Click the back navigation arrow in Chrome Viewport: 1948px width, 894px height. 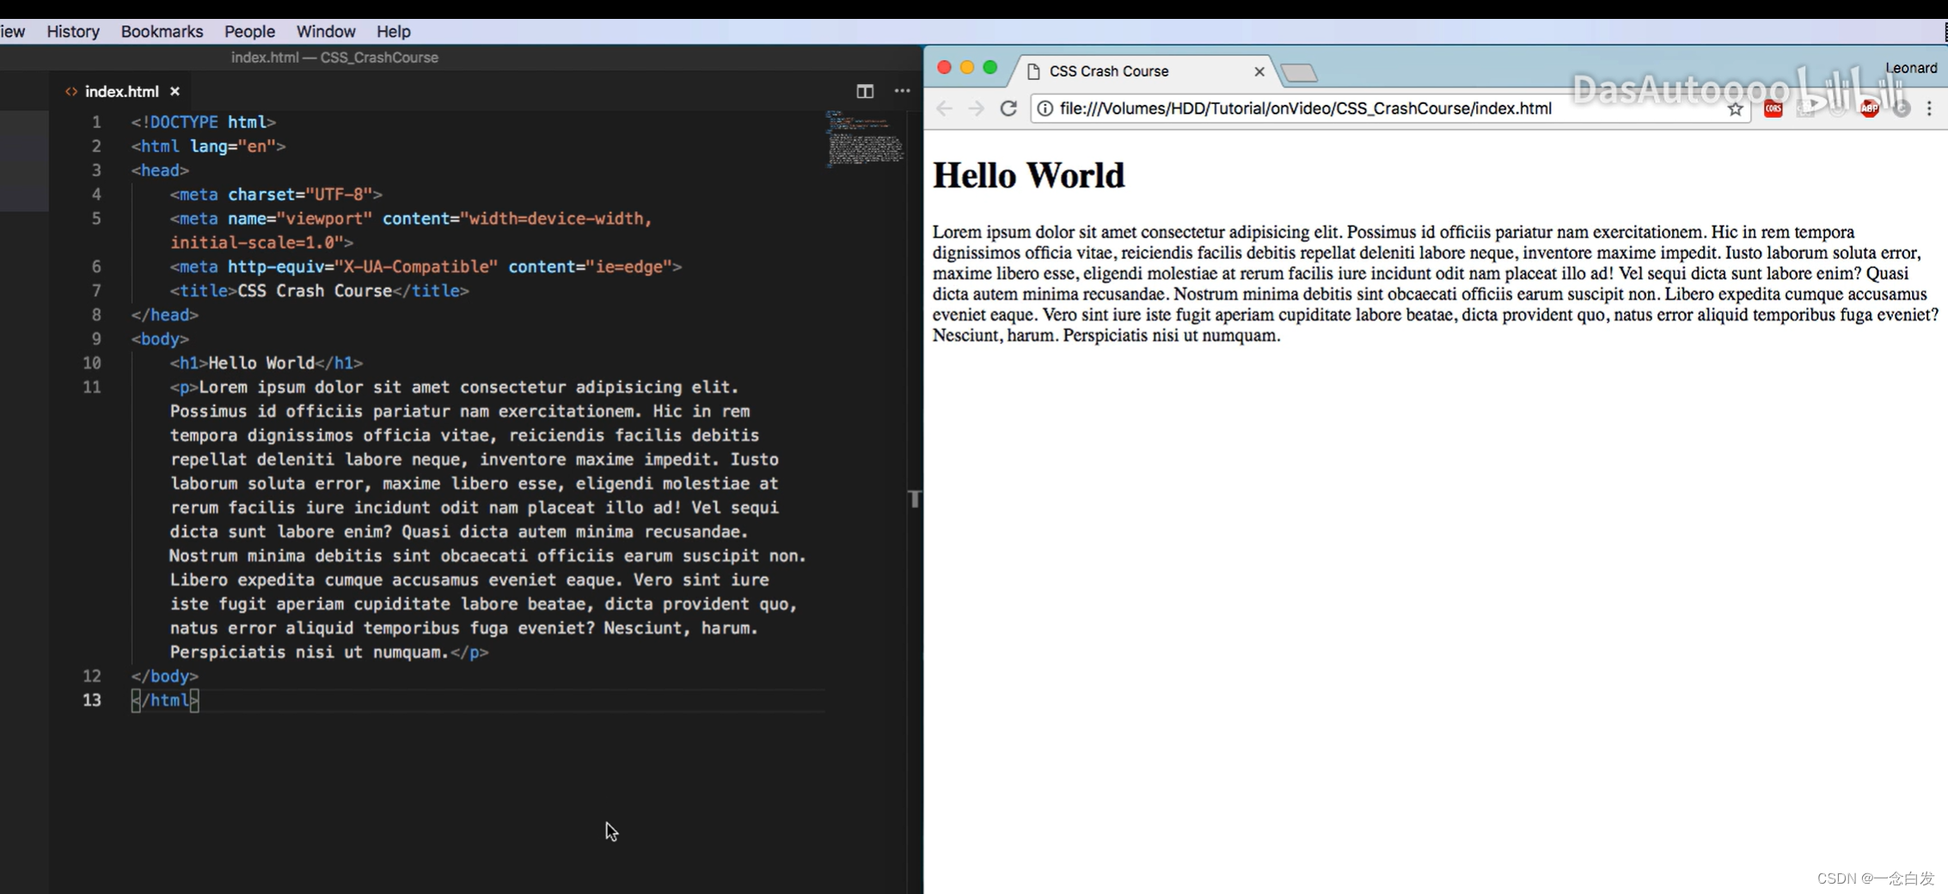943,108
